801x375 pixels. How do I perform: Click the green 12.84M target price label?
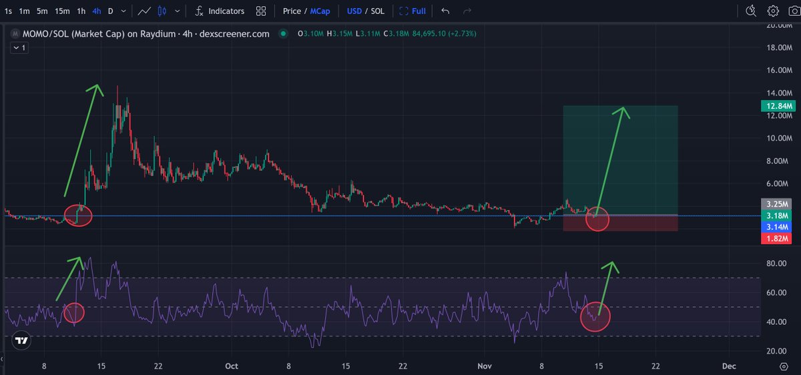coord(777,106)
